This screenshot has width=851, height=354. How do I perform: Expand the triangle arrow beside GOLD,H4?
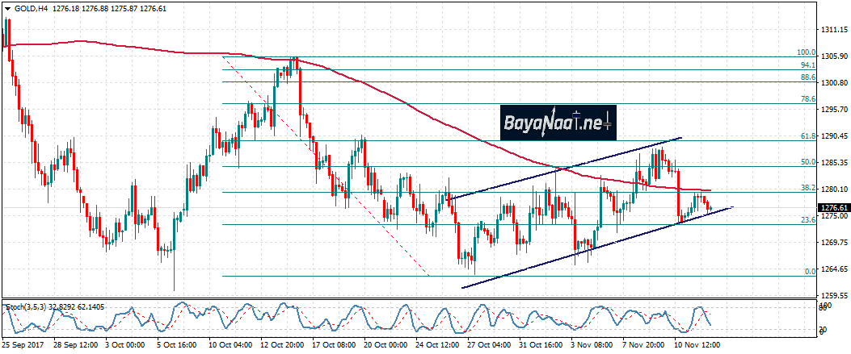pos(6,7)
